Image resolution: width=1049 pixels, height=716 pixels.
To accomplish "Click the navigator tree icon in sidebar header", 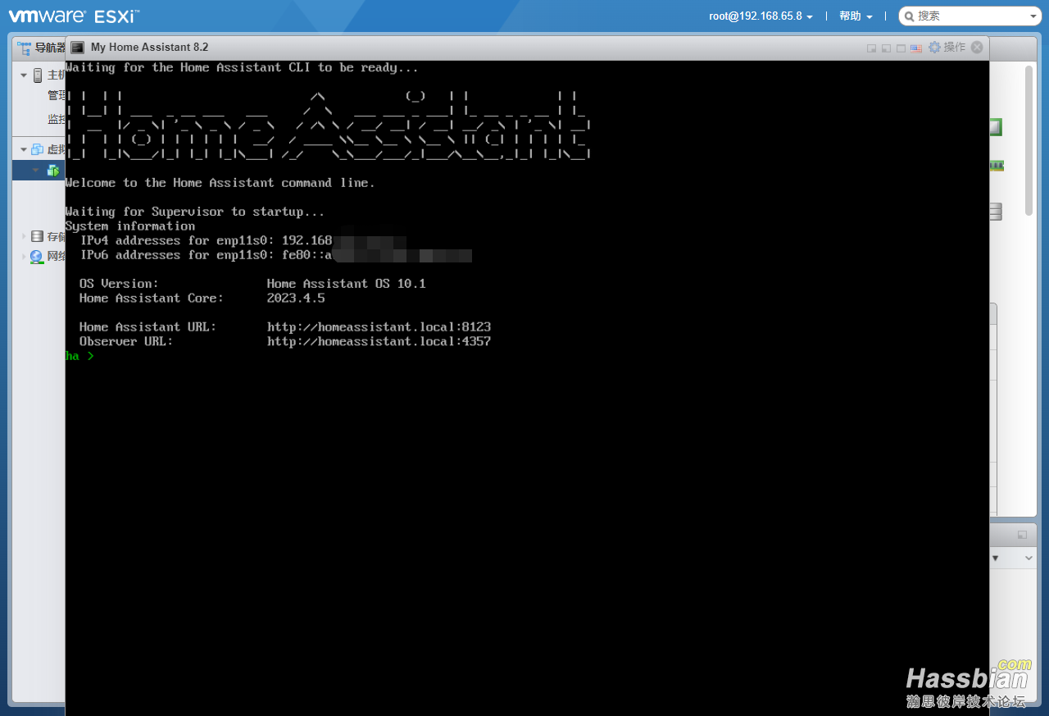I will (25, 48).
